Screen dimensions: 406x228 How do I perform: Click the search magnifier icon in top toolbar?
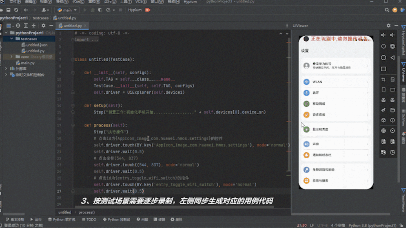(387, 10)
